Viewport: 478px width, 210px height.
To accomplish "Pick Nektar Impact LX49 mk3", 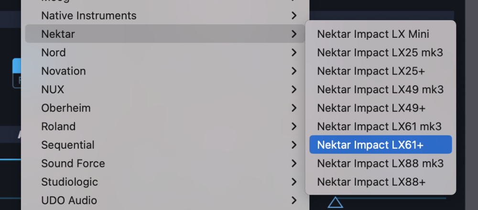I will (380, 89).
